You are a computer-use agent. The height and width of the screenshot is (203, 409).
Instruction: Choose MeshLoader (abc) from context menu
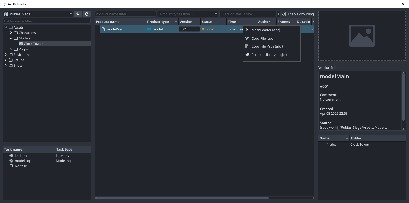(272, 30)
